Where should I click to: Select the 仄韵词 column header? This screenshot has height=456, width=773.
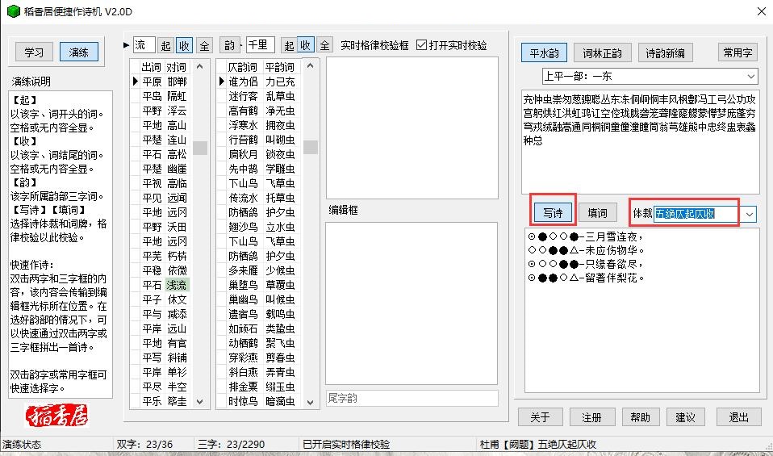[243, 67]
